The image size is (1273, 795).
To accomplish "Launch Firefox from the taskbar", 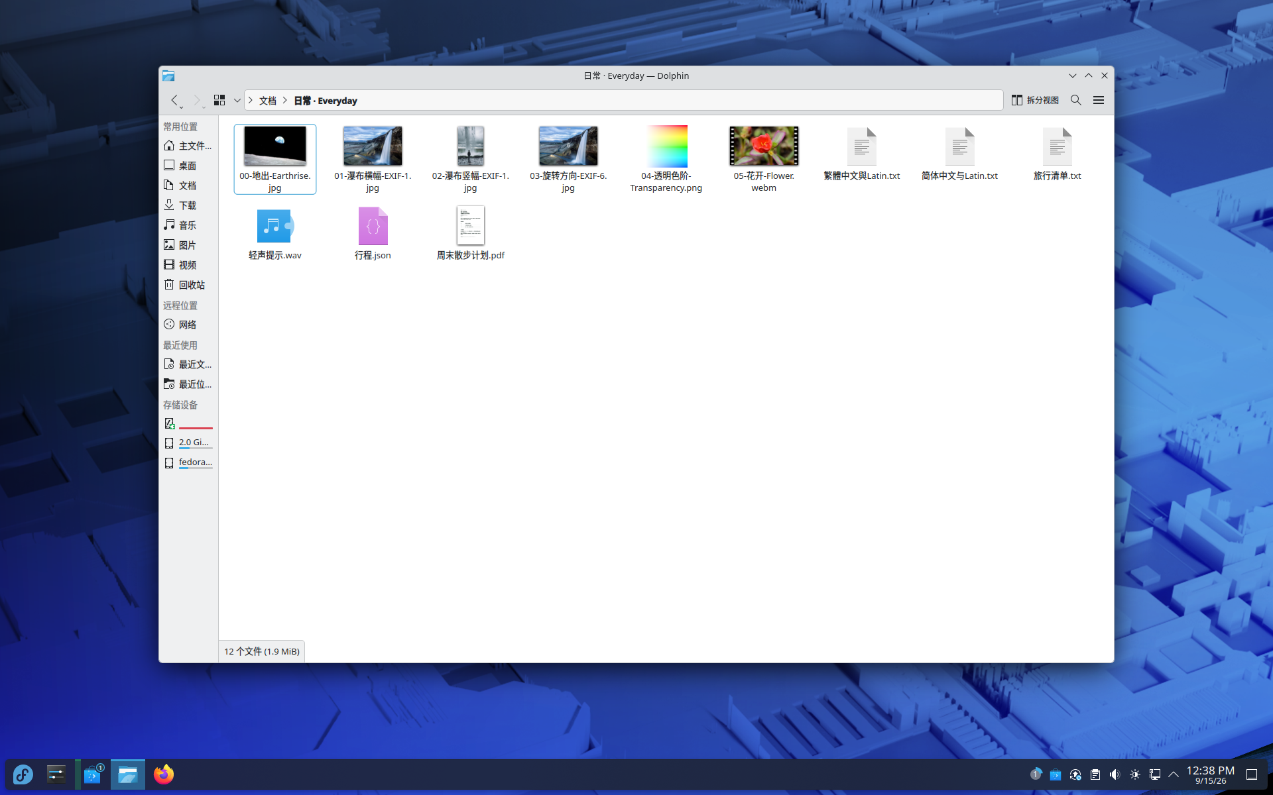I will tap(164, 774).
